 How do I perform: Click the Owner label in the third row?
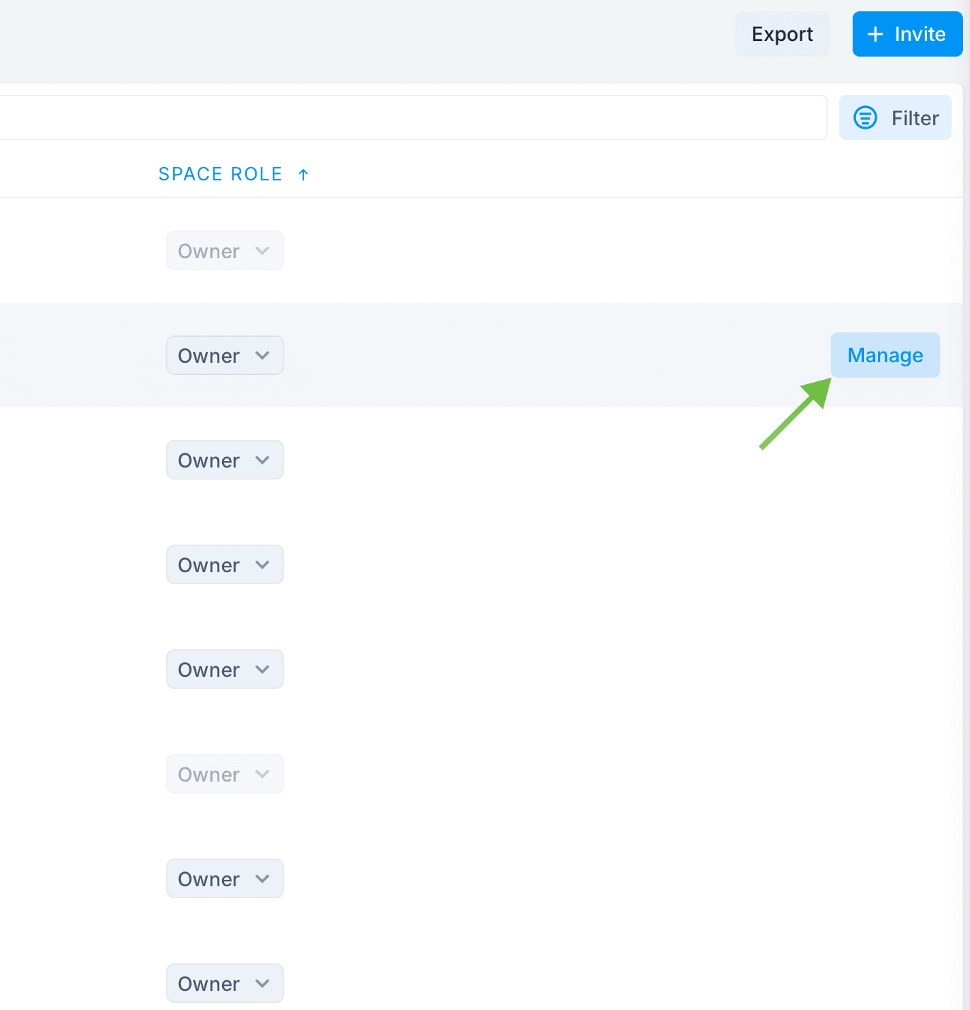[x=209, y=460]
